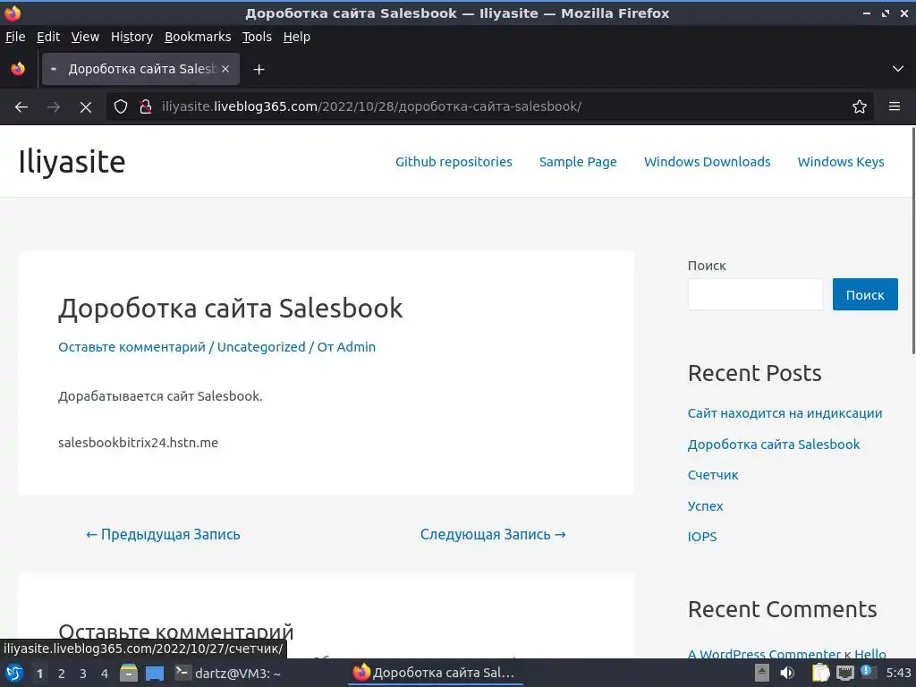Go to Следующая Запись next post
916x687 pixels.
point(493,535)
